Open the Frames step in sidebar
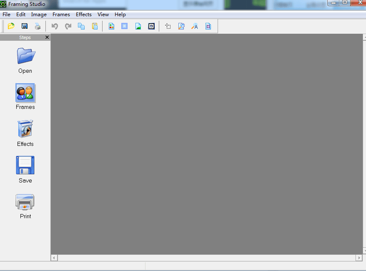Image resolution: width=366 pixels, height=271 pixels. pos(25,97)
